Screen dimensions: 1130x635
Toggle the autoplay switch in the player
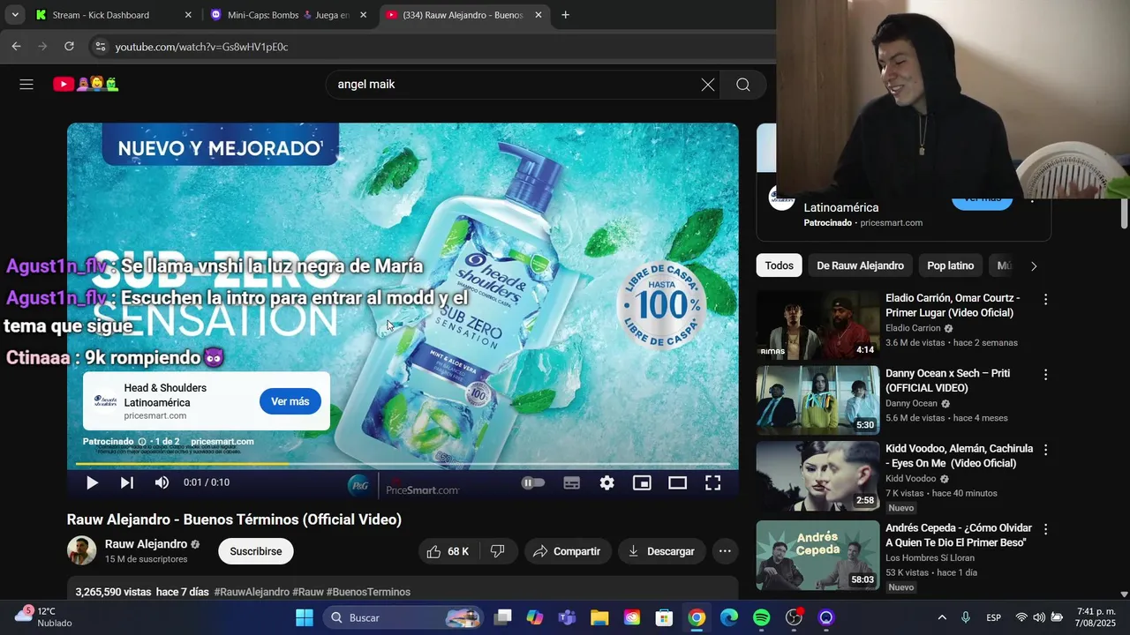[x=533, y=482]
